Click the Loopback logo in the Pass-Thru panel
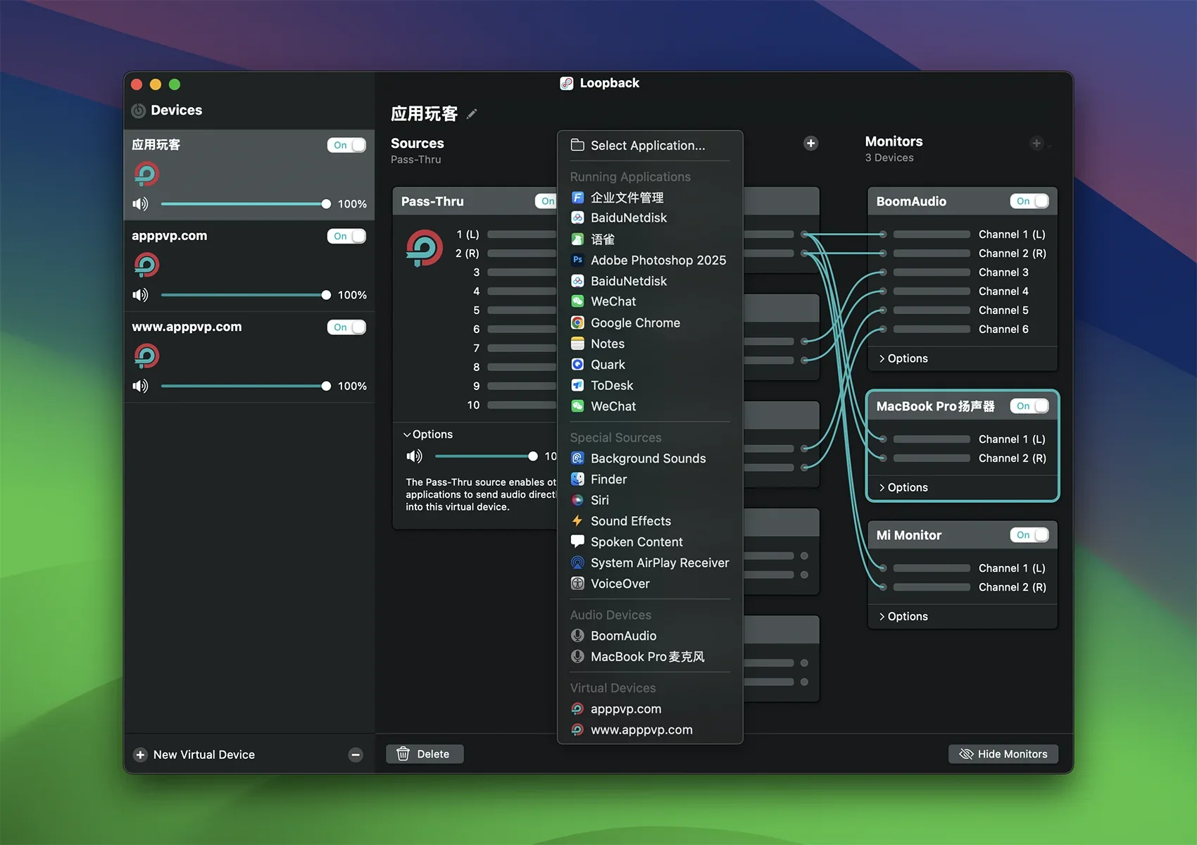1197x845 pixels. [425, 249]
